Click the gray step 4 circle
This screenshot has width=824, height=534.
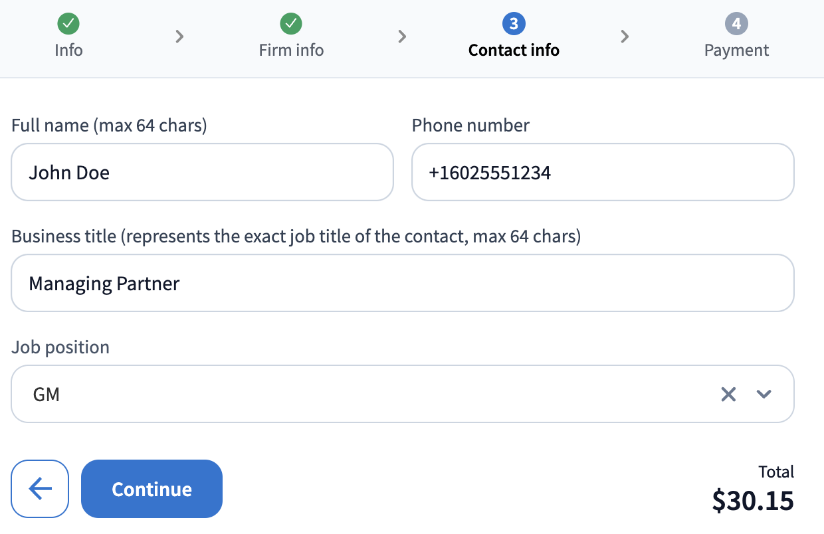click(x=736, y=25)
